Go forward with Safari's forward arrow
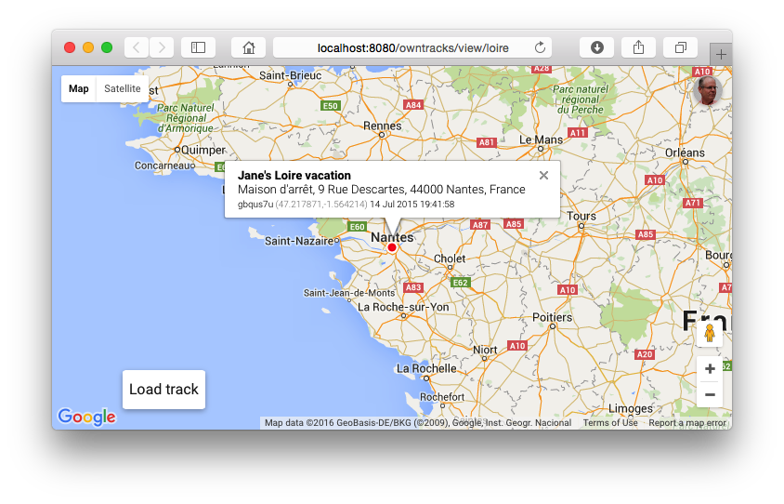 point(162,47)
